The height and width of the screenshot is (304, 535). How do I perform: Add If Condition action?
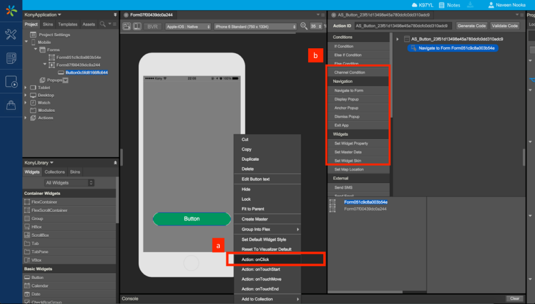pos(359,47)
